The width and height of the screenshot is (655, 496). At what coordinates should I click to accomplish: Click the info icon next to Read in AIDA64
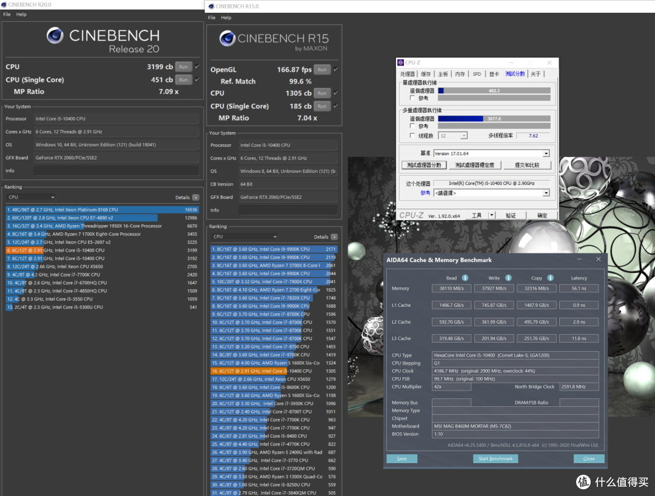pyautogui.click(x=465, y=278)
